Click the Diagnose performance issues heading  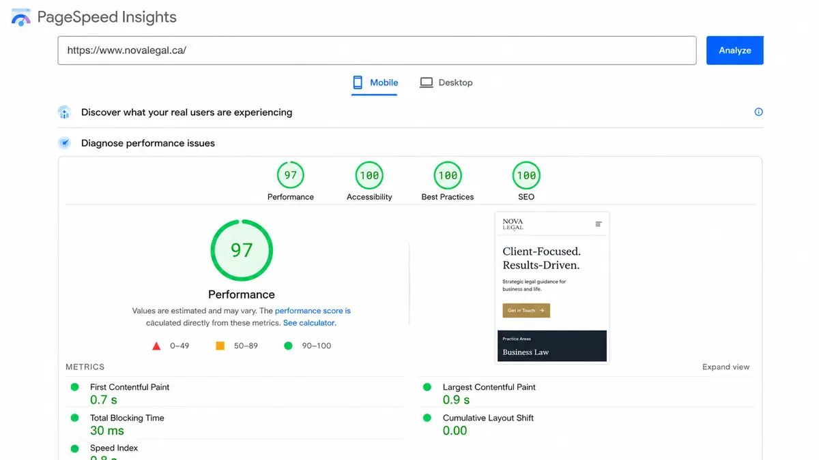tap(148, 143)
